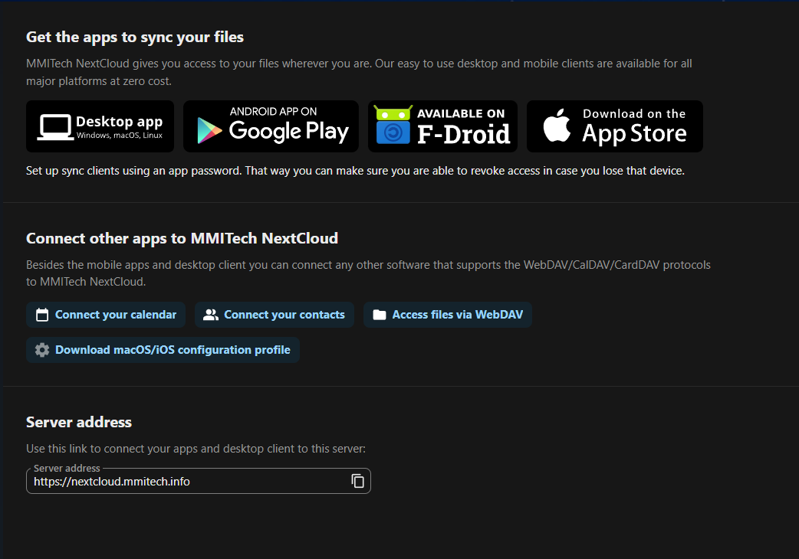The image size is (799, 559).
Task: Open the Desktop app download badge
Action: coord(100,126)
